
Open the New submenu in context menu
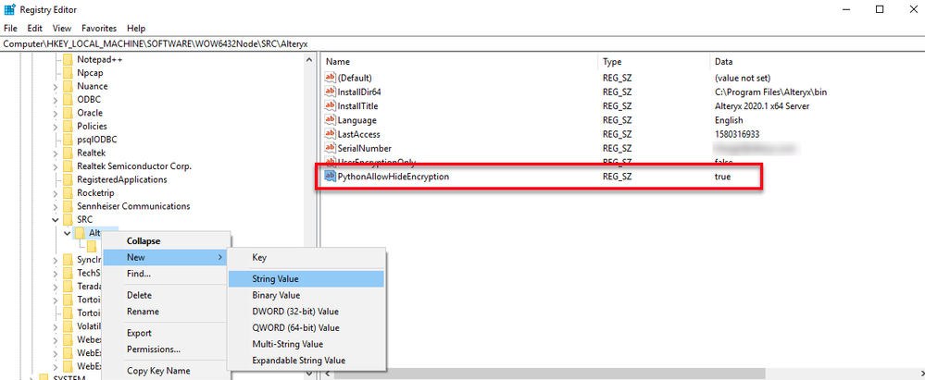coord(166,257)
